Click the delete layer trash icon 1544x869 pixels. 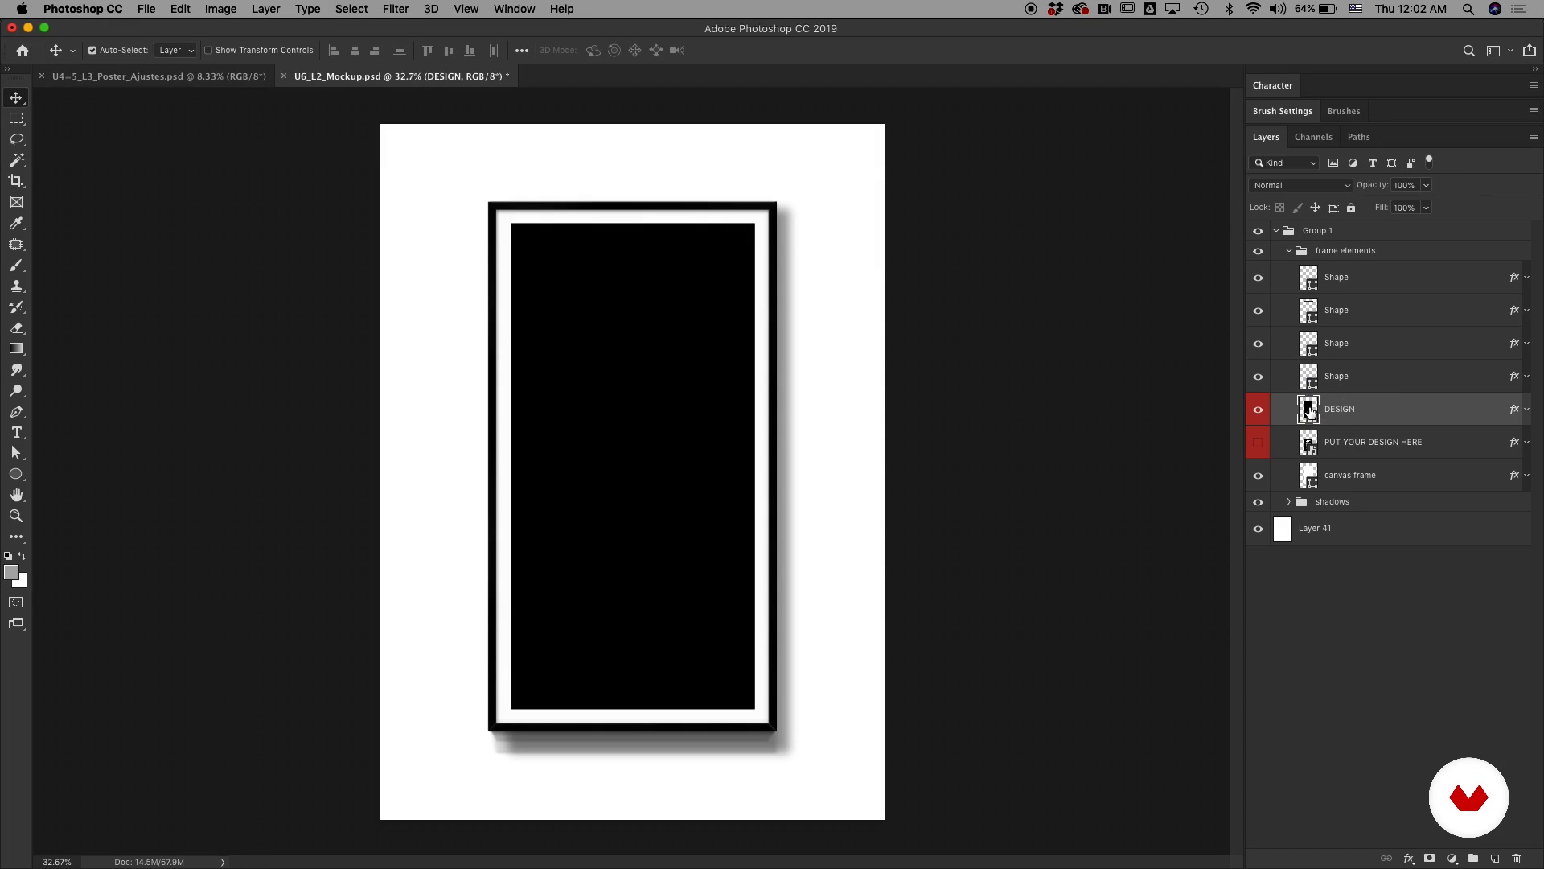[x=1517, y=859]
